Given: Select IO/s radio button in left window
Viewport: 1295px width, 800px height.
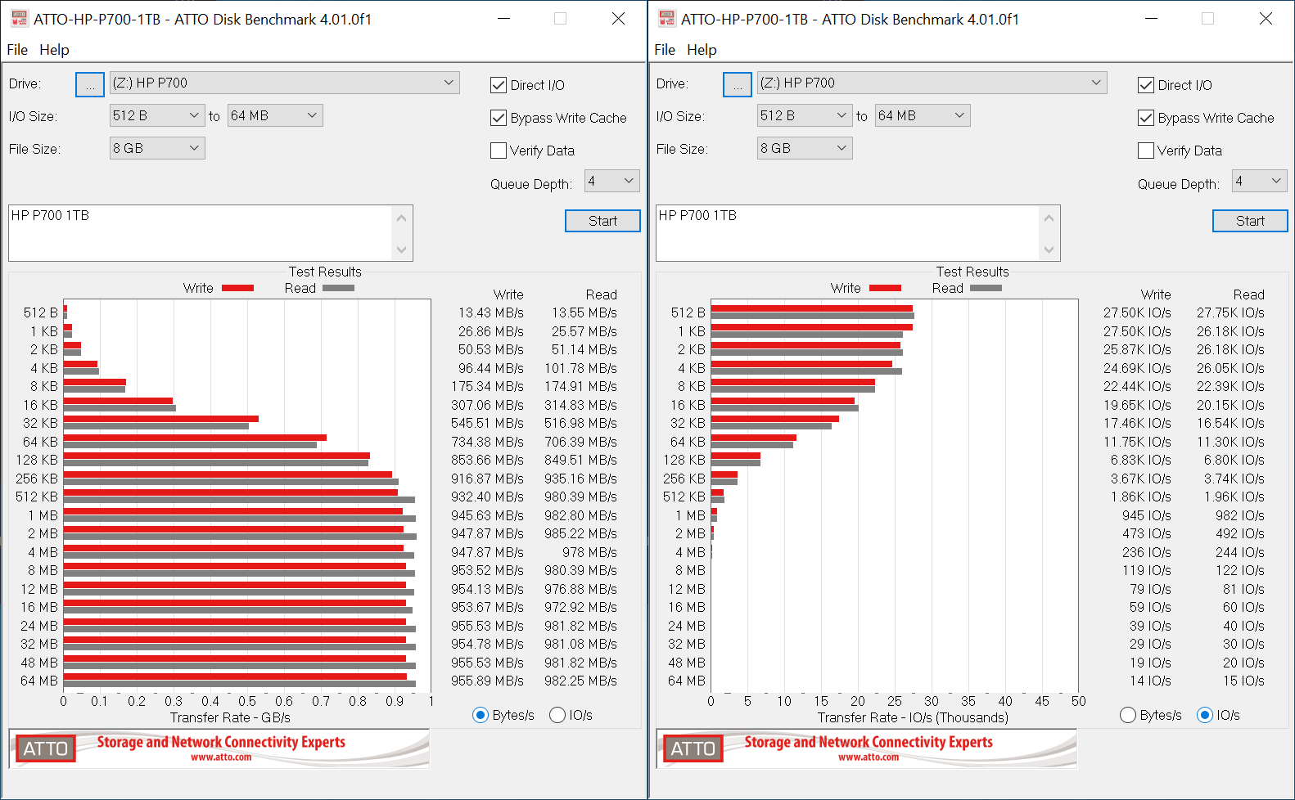Looking at the screenshot, I should (x=557, y=715).
